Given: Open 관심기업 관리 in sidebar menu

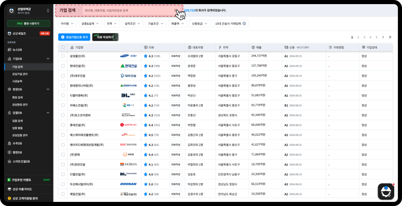Looking at the screenshot, I should pyautogui.click(x=20, y=74).
